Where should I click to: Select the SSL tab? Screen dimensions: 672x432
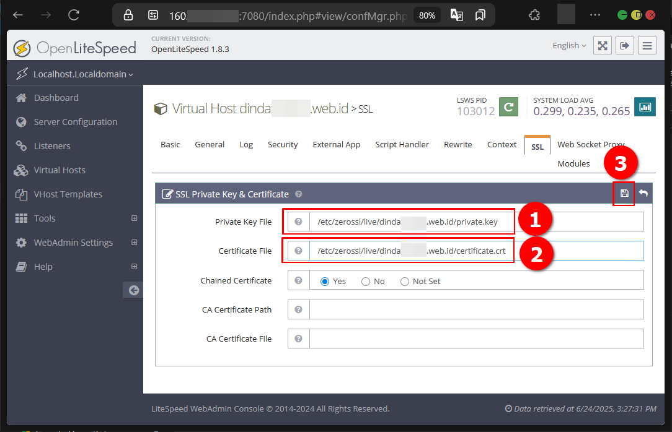pos(537,146)
